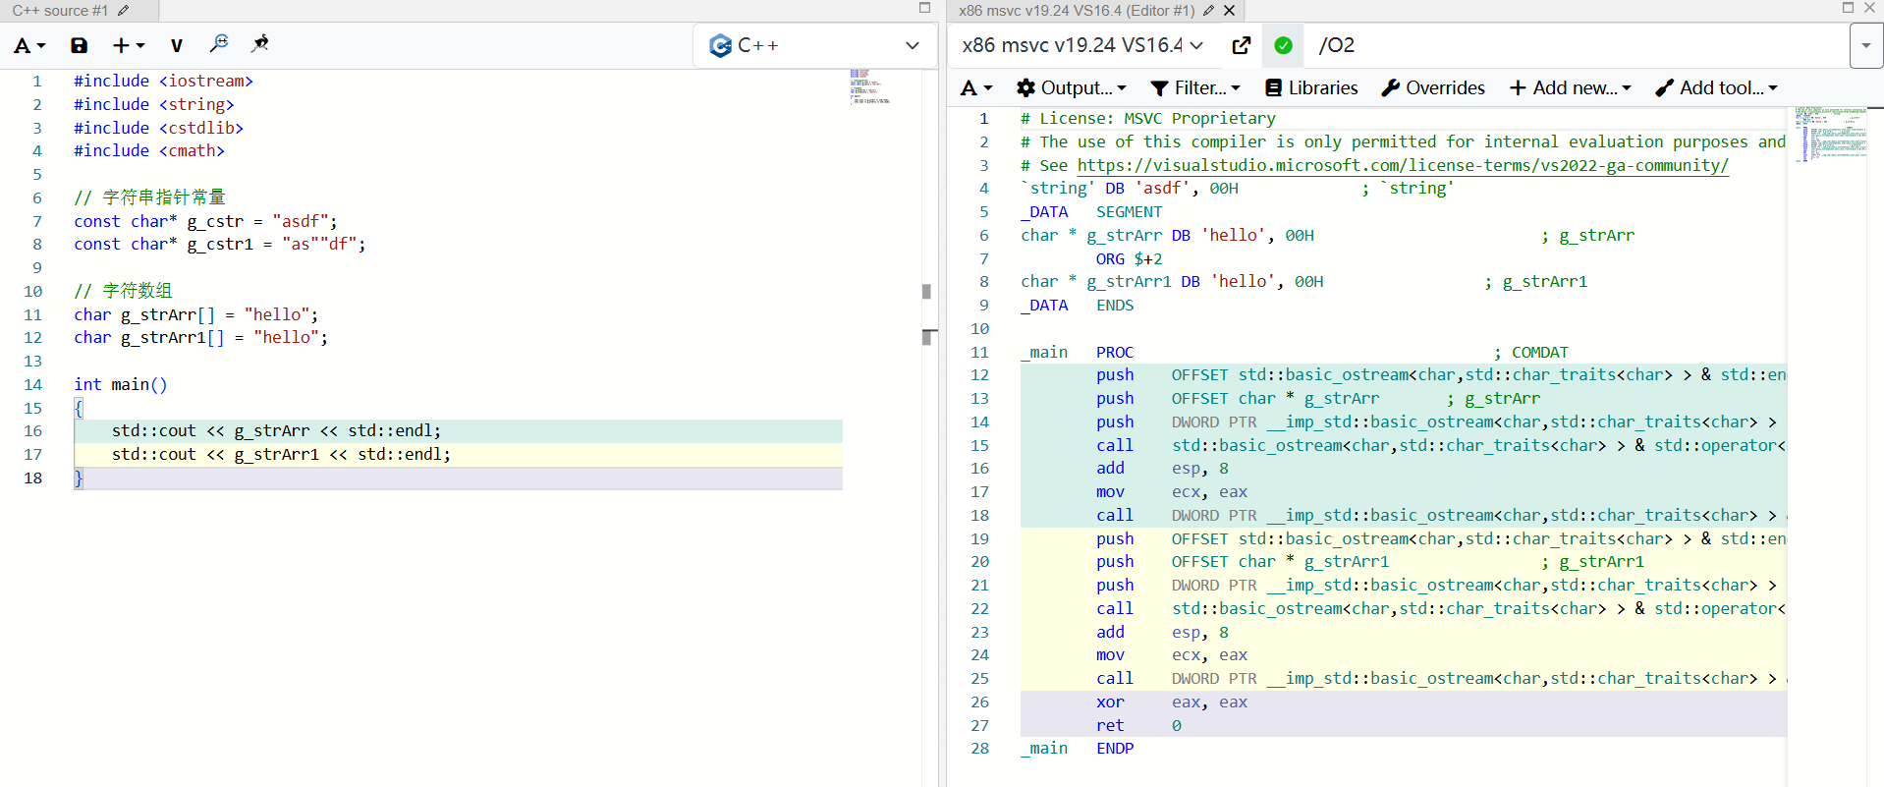Click the pin icon in the source toolbar
1884x787 pixels.
click(260, 44)
